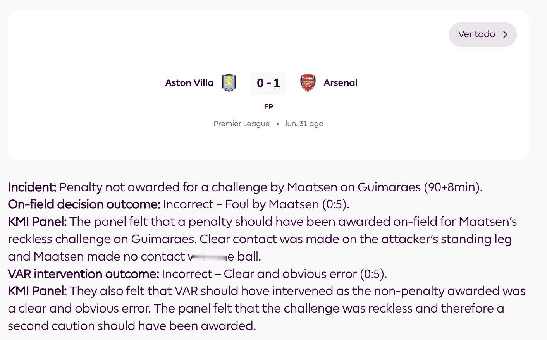Viewport: 547px width, 340px height.
Task: Click the FP full-time status label
Action: [268, 106]
